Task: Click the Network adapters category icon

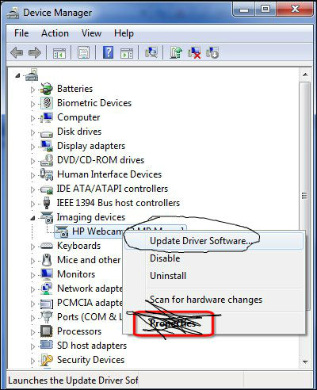Action: point(47,289)
